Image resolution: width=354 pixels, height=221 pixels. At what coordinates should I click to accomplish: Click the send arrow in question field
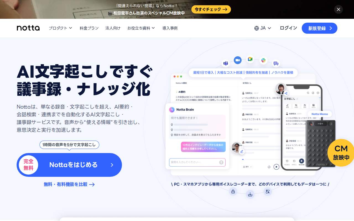click(x=221, y=162)
